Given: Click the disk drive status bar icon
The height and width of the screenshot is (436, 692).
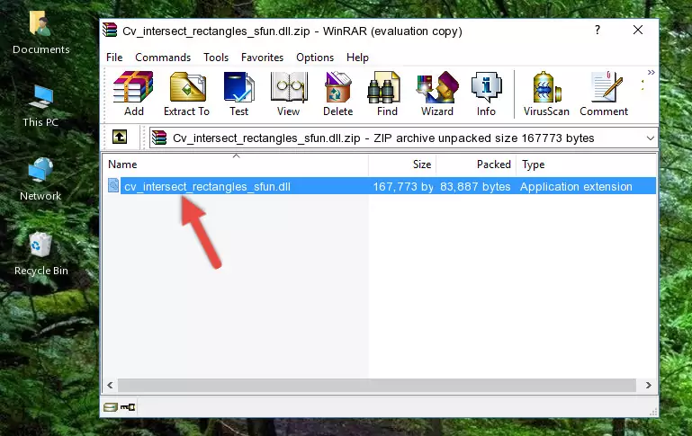Looking at the screenshot, I should (111, 407).
